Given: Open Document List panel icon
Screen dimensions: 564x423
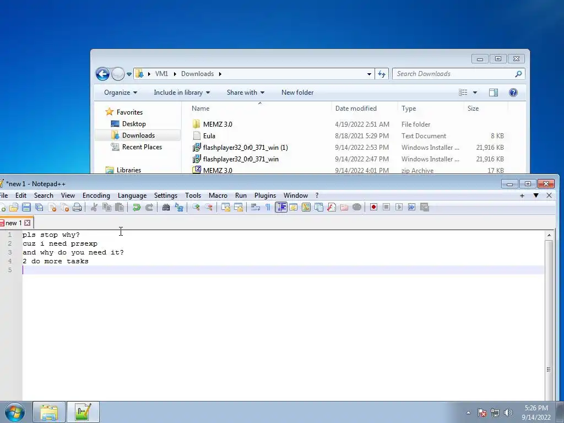Looking at the screenshot, I should tap(319, 207).
